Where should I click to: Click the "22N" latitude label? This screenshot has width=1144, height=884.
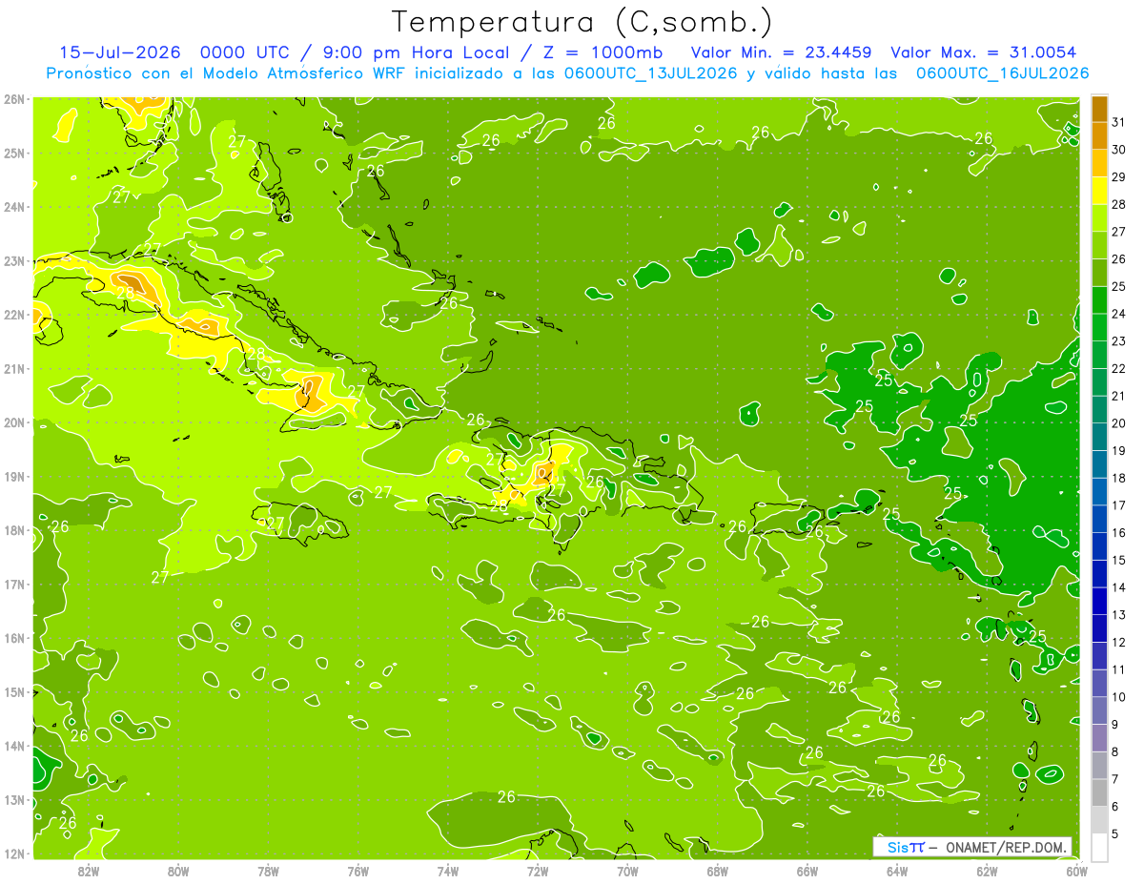coord(13,315)
